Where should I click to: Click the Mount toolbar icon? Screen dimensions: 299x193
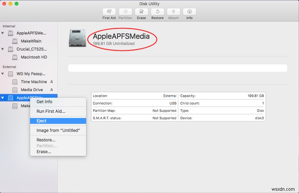click(173, 12)
